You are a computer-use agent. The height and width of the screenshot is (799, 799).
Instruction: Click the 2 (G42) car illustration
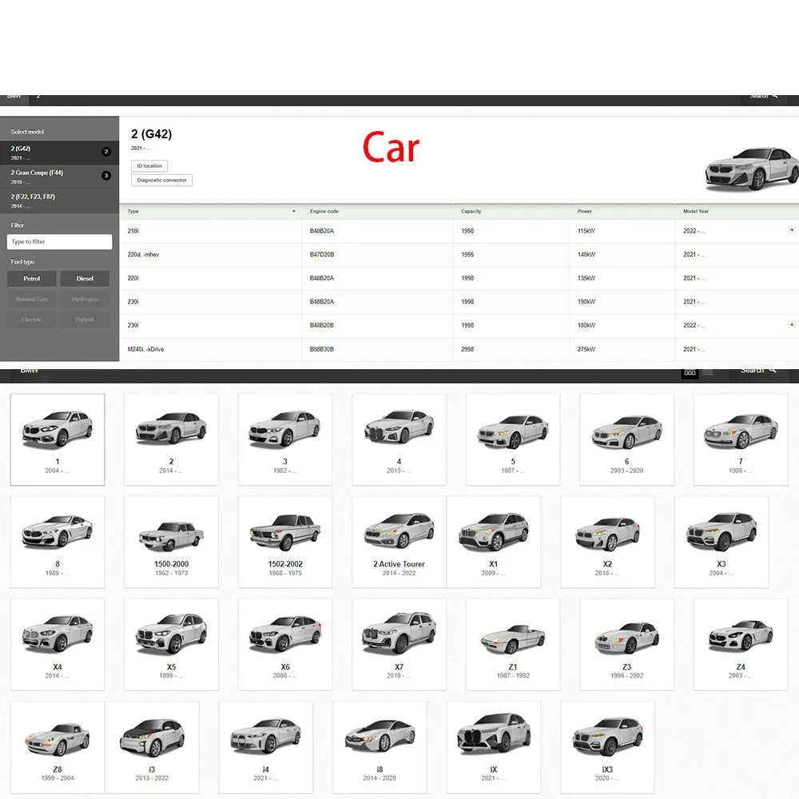[x=752, y=168]
